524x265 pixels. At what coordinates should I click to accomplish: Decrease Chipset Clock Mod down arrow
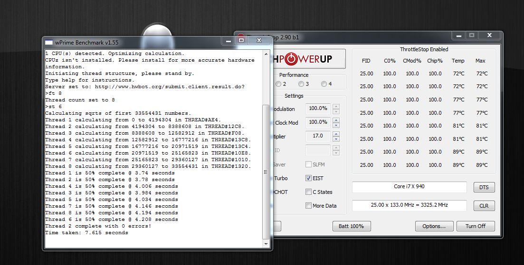point(336,125)
